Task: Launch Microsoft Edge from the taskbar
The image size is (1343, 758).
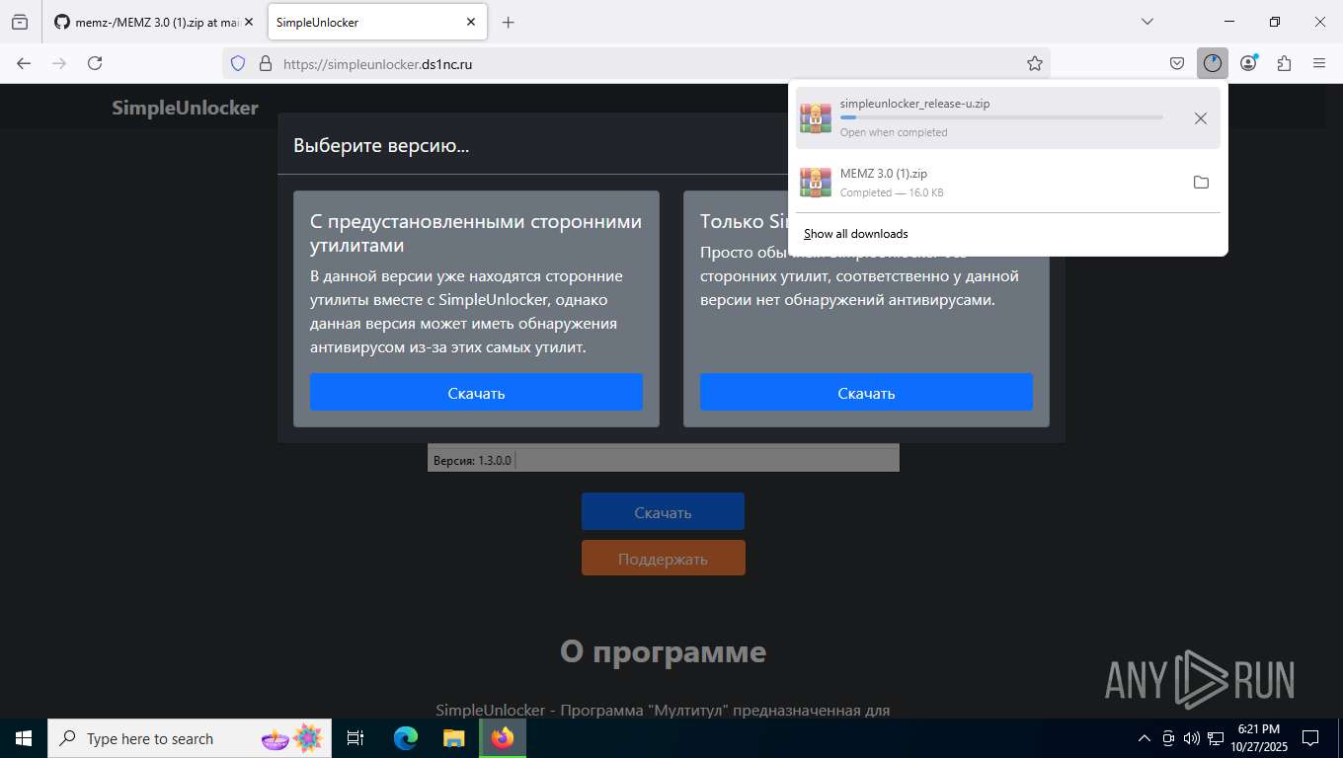Action: coord(406,738)
